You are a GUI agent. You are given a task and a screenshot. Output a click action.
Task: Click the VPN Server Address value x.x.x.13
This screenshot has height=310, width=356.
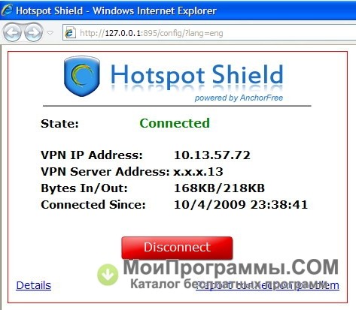(198, 172)
